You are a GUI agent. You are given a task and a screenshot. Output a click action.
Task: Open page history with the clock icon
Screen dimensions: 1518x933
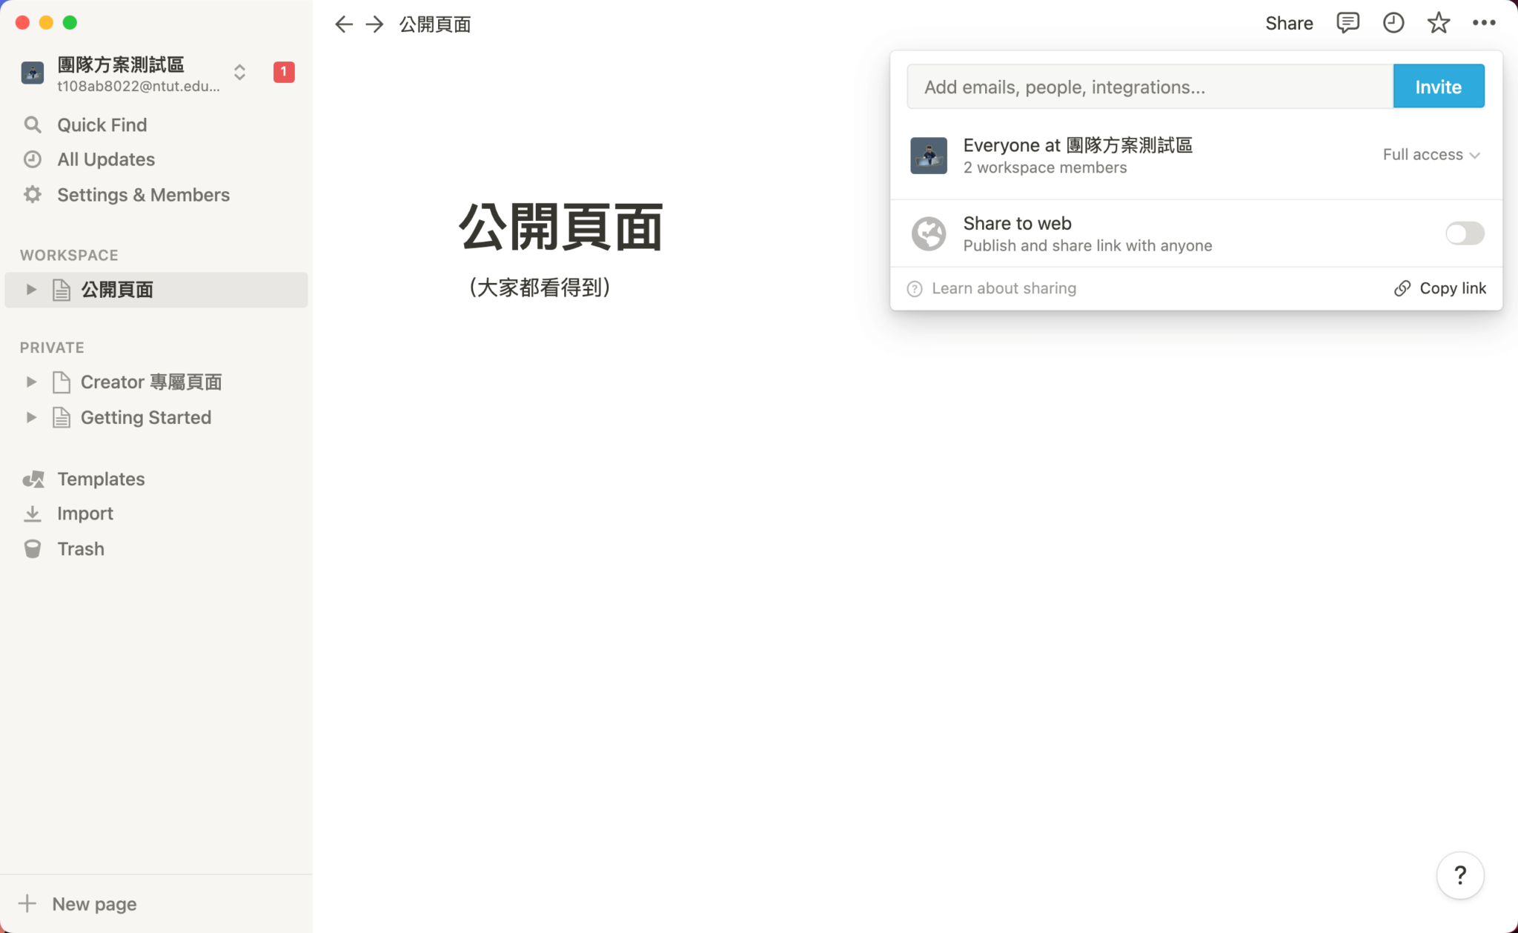[1392, 23]
